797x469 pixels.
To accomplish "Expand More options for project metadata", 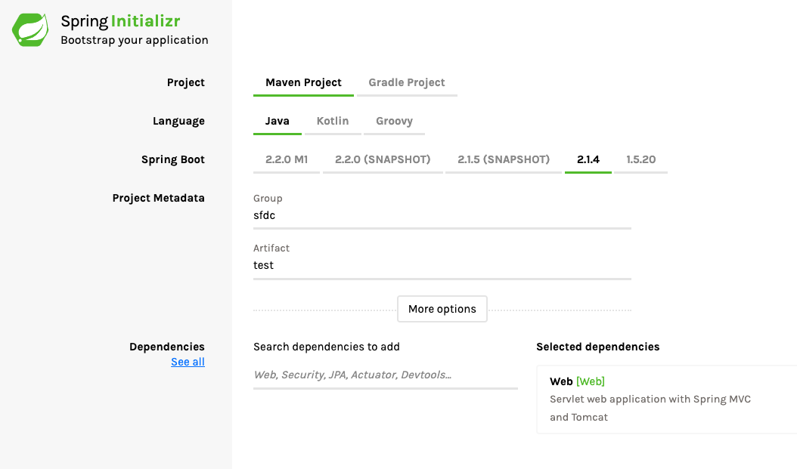I will pyautogui.click(x=442, y=309).
